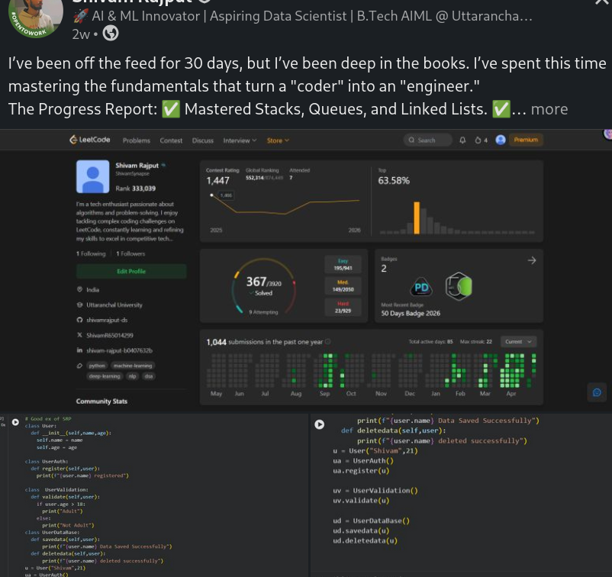Click the 50 Days Badge 2026 text
Viewport: 612px width, 577px height.
[x=411, y=314]
